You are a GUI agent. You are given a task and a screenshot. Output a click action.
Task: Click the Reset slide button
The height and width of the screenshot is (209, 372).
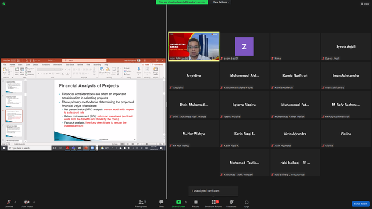coord(28,71)
